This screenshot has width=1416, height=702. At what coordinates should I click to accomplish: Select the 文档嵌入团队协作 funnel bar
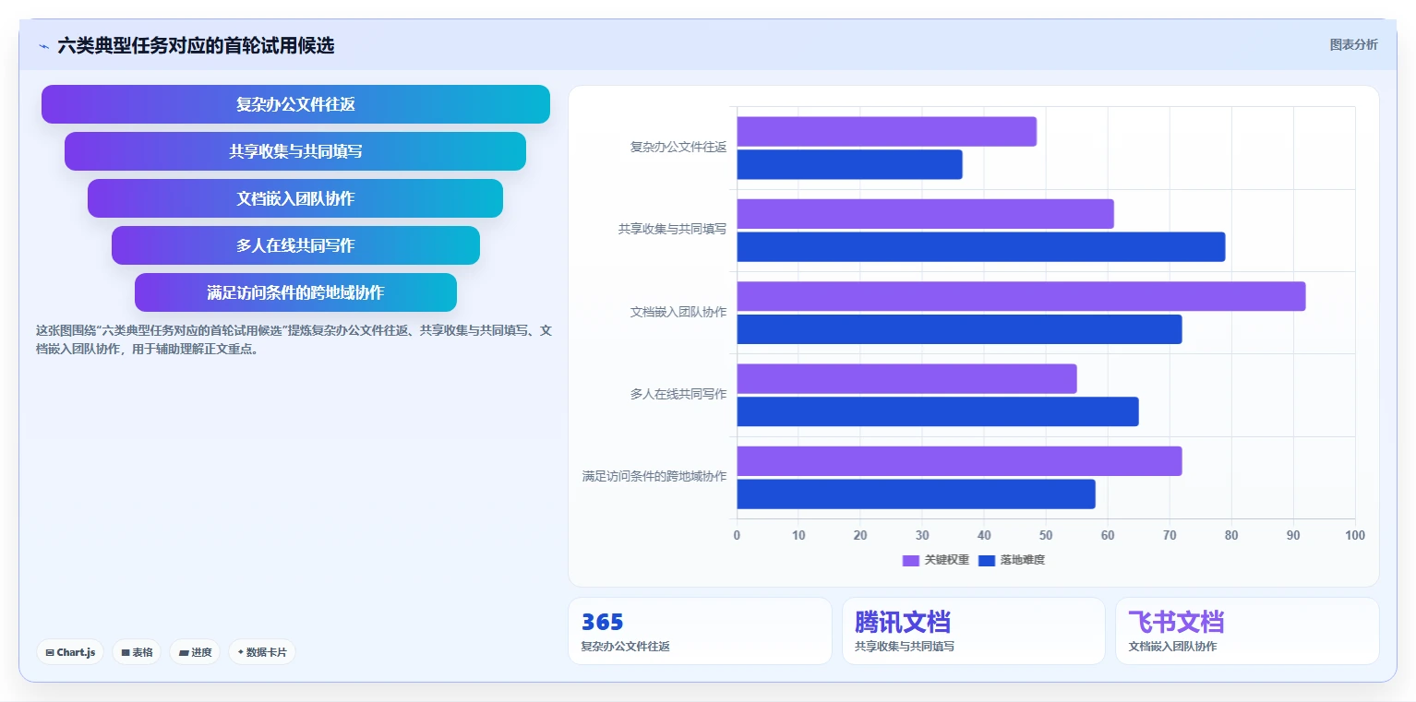[x=295, y=198]
